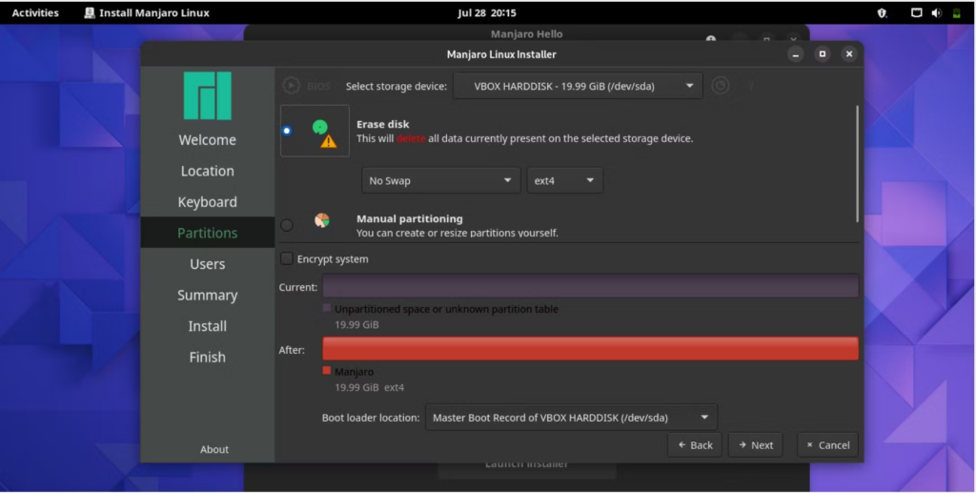Click the partition options vertical scrollbar
This screenshot has height=493, width=976.
857,164
